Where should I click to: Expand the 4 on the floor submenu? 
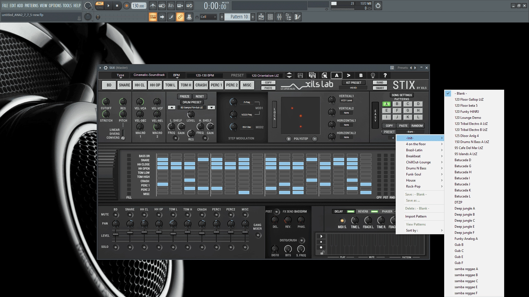pos(420,144)
